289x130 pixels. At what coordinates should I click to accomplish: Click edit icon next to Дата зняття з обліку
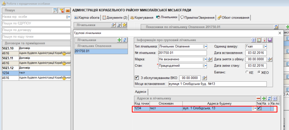click(270, 59)
